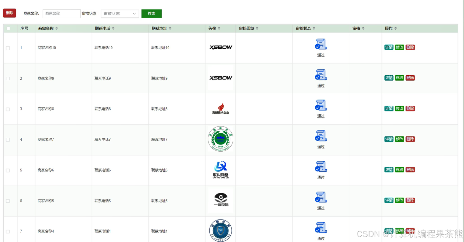The image size is (464, 242).
Task: Open the XSBOW avatar image of 商家名称9
Action: 221,78
